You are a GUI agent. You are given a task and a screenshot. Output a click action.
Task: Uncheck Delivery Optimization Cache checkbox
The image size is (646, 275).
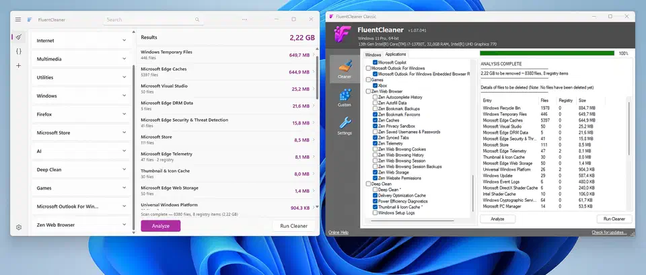(x=375, y=196)
